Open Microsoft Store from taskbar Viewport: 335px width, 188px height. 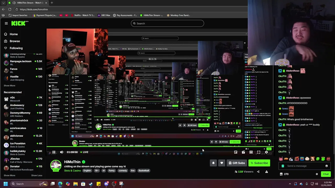83,184
